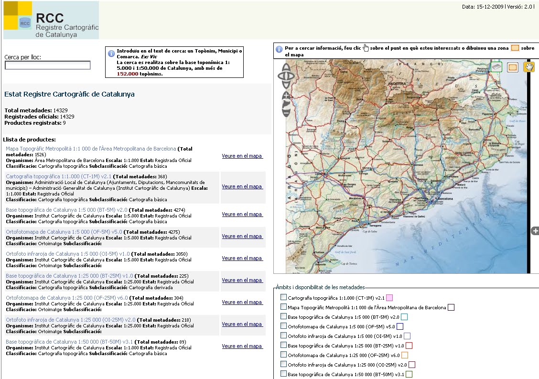
Task: Toggle Ortofotomapa 1:25 000 (OF-25M) v6.0 checkbox
Action: [x=283, y=355]
